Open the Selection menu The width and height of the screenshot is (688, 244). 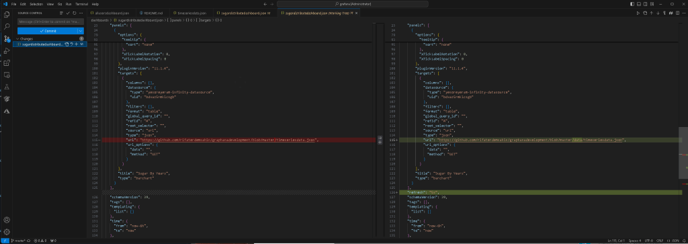coord(36,4)
